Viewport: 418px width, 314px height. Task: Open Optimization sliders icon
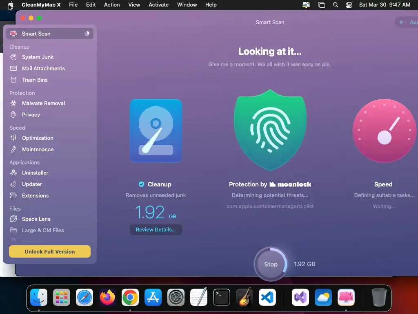pos(13,138)
